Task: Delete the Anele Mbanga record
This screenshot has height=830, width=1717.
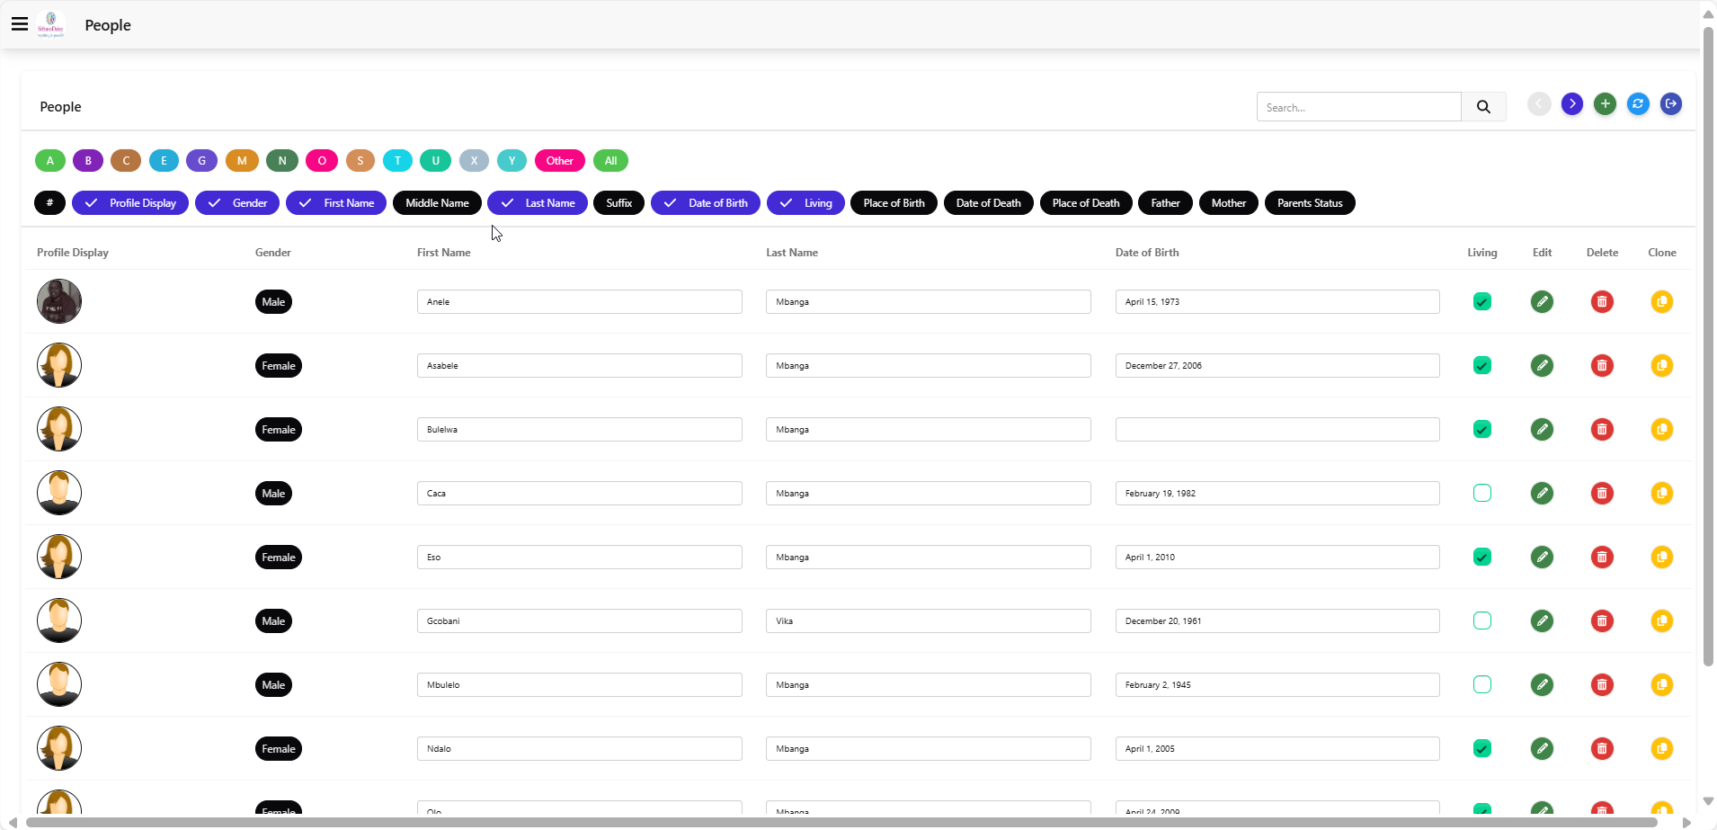Action: 1602,301
